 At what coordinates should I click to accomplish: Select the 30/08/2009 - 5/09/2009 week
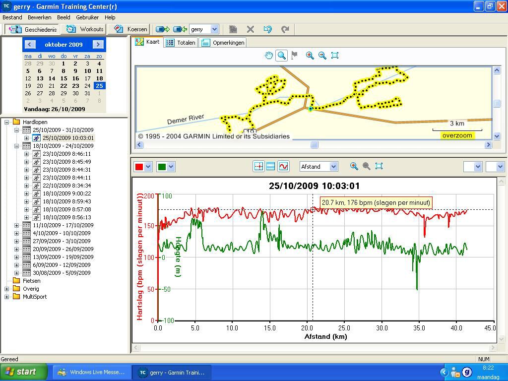(62, 273)
